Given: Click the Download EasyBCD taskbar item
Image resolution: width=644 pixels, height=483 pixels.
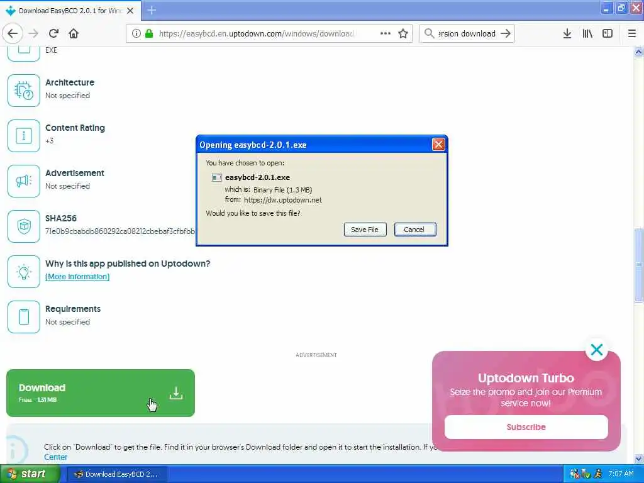Looking at the screenshot, I should point(116,474).
